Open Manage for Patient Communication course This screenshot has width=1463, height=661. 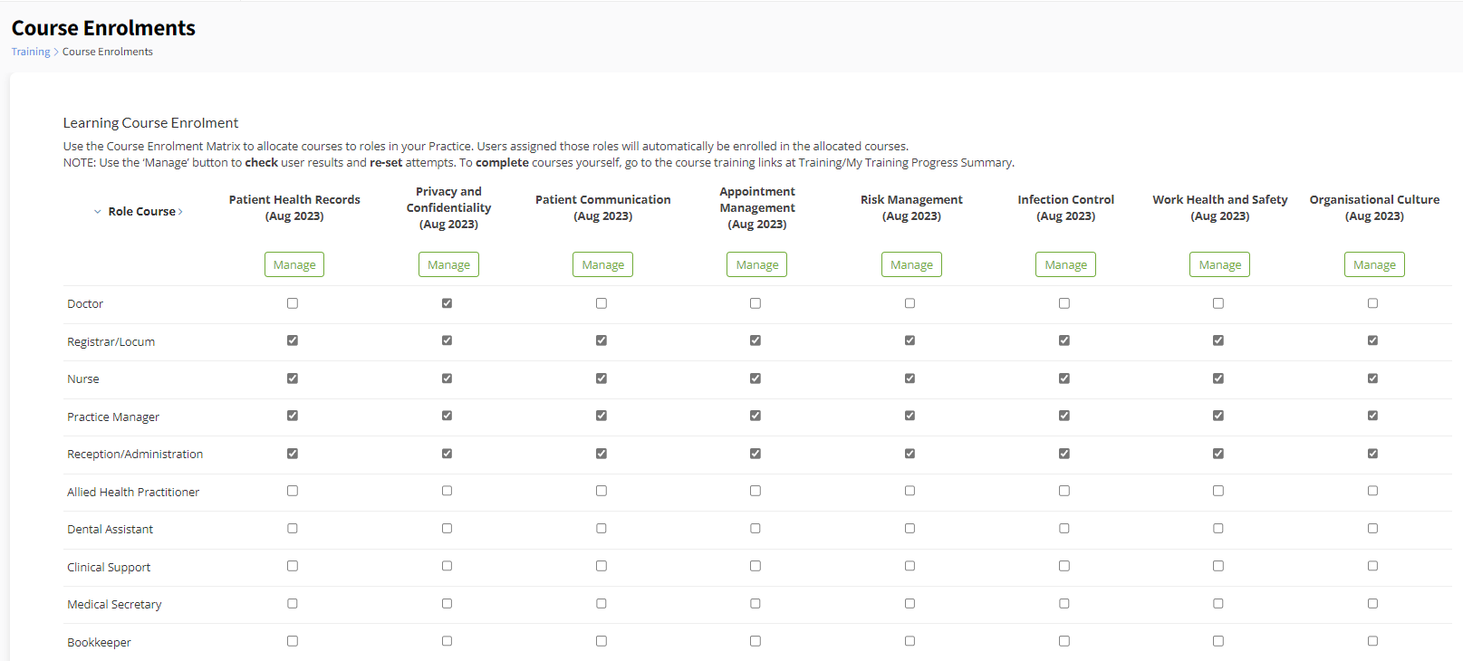click(602, 264)
